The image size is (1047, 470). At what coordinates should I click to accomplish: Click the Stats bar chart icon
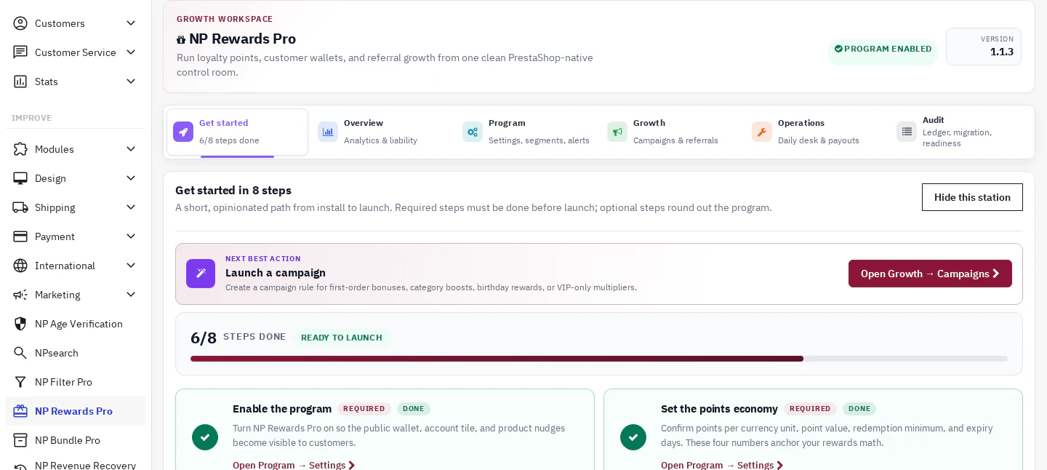pyautogui.click(x=20, y=81)
